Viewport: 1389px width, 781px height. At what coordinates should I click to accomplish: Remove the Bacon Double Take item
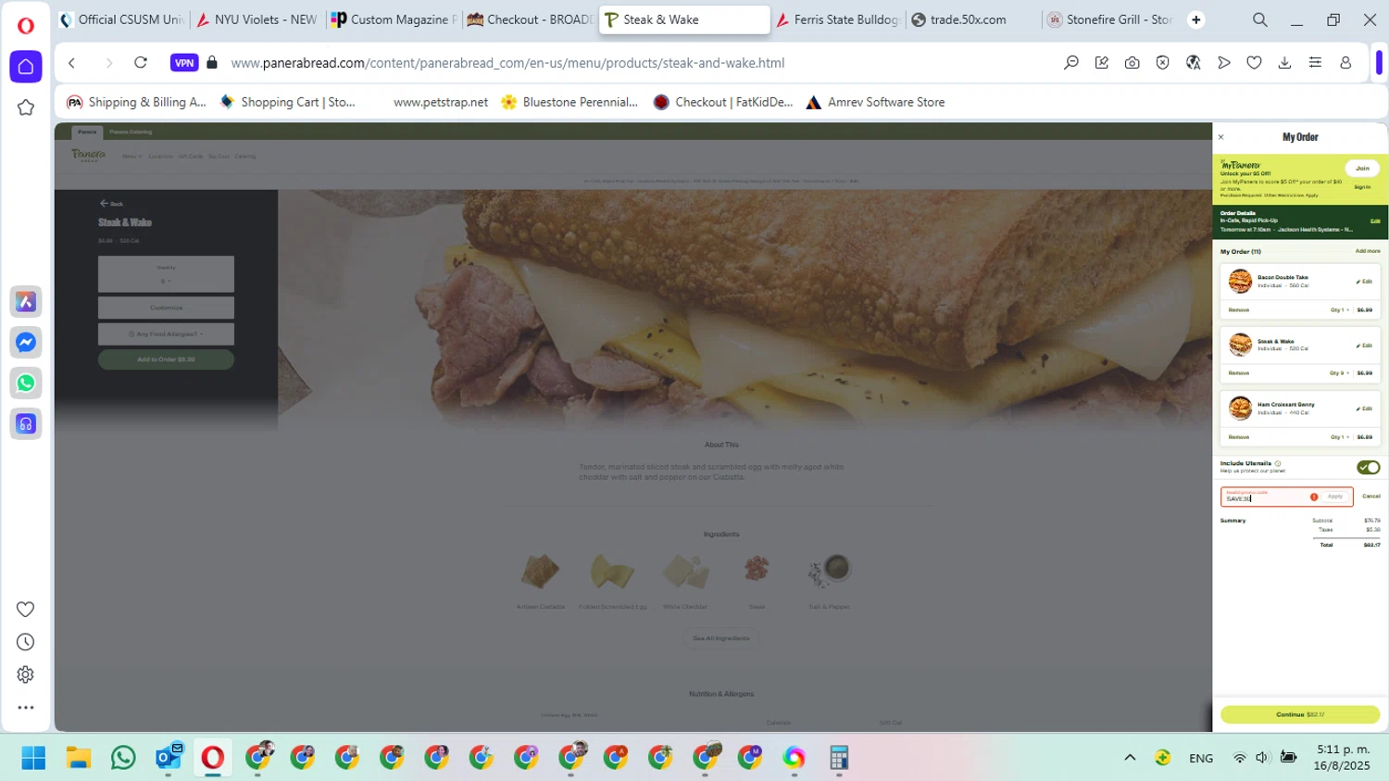pos(1239,310)
